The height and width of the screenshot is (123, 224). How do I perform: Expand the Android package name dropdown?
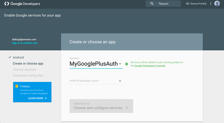coord(120,81)
